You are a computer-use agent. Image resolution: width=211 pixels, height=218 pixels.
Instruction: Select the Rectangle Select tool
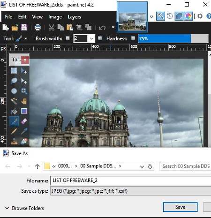[x=14, y=71]
